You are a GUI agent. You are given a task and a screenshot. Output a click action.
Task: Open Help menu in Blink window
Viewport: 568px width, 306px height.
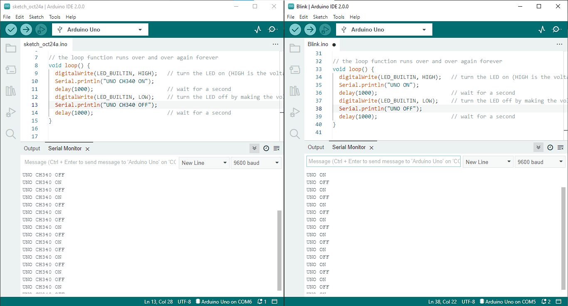pyautogui.click(x=355, y=17)
